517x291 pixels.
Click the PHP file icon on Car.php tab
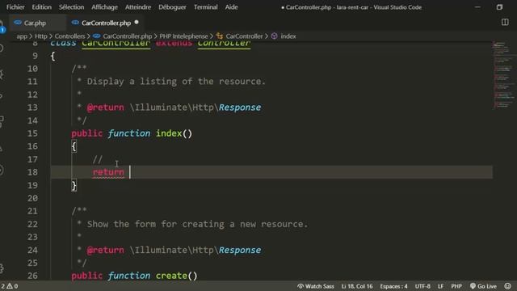(18, 23)
